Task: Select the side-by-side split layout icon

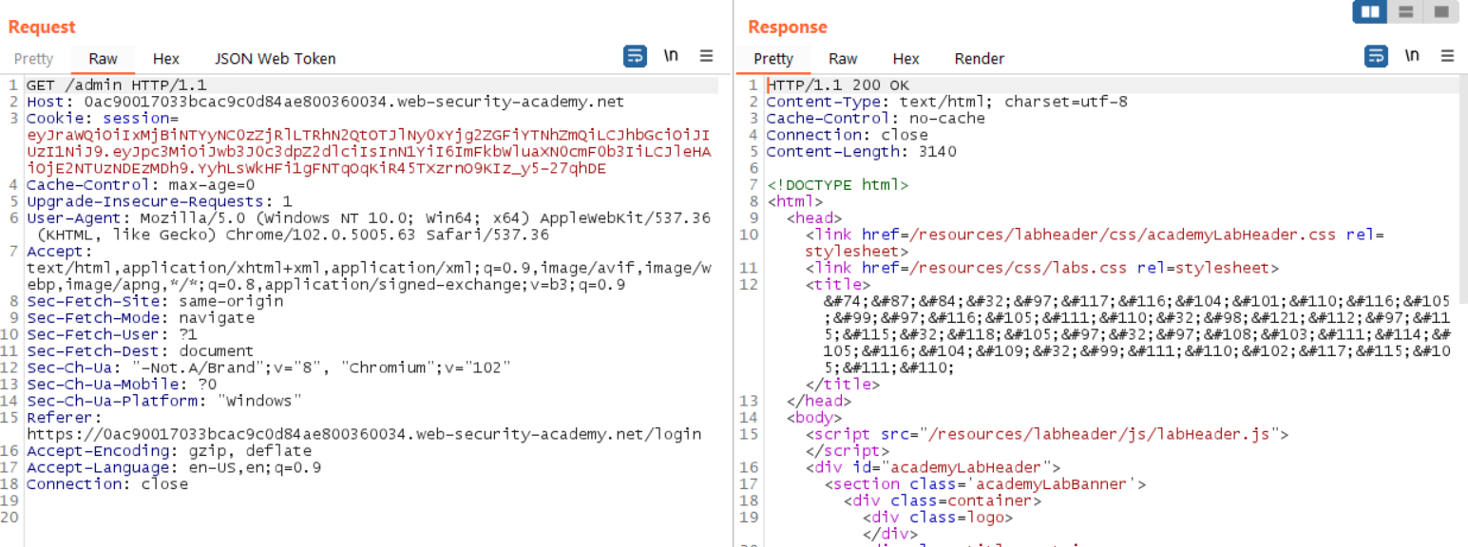Action: point(1370,11)
